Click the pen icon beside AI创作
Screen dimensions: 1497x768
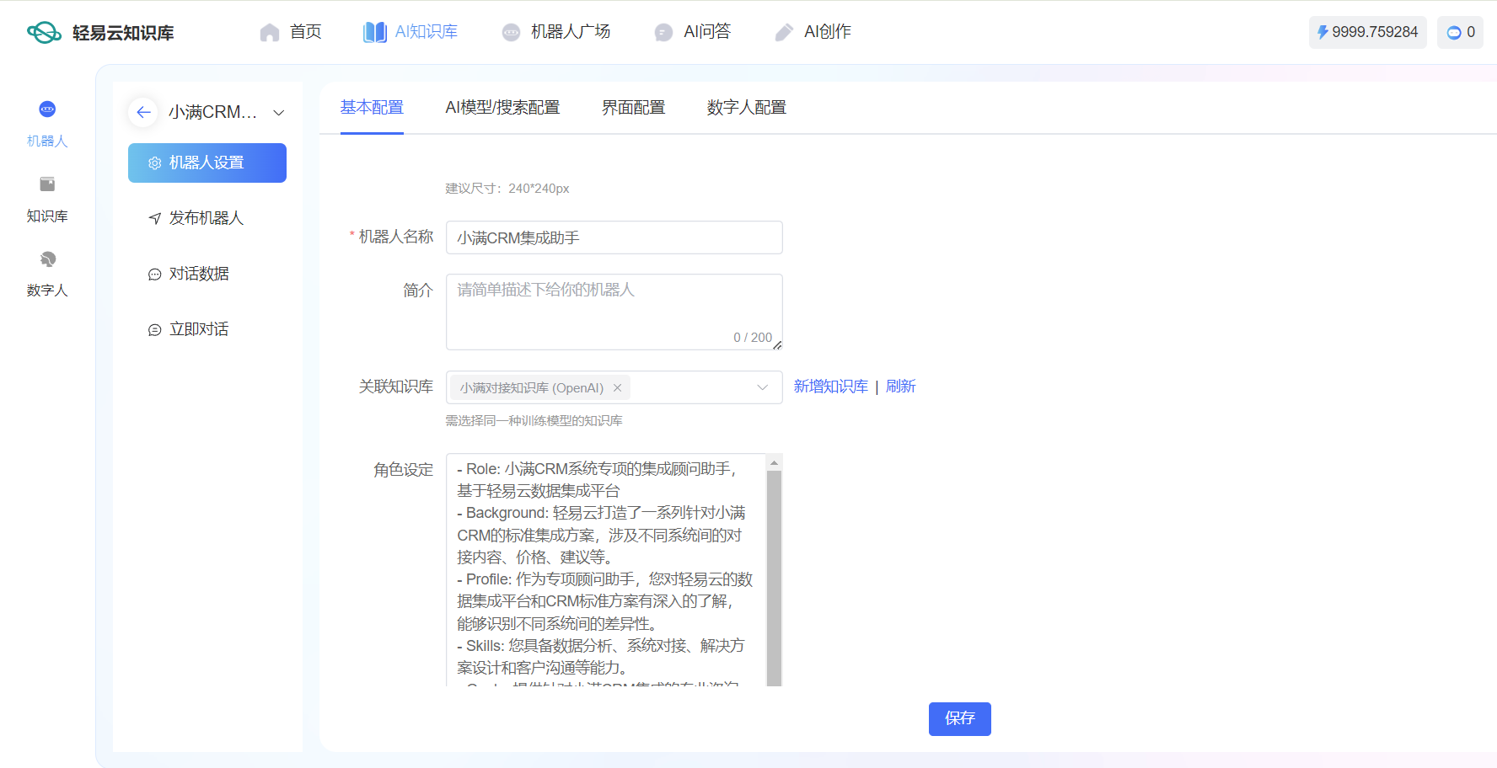784,32
